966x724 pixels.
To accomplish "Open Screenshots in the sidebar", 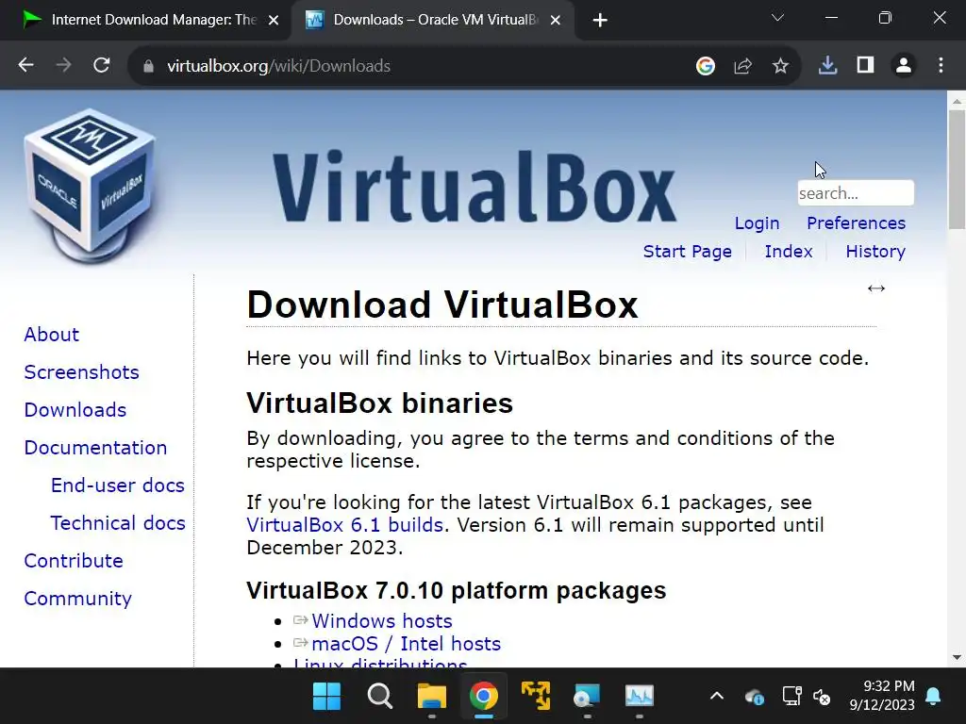I will pyautogui.click(x=81, y=371).
